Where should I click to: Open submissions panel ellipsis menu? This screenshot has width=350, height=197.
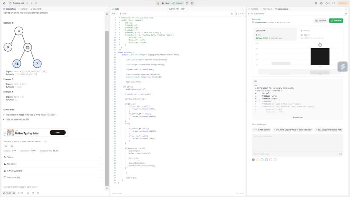(x=346, y=9)
